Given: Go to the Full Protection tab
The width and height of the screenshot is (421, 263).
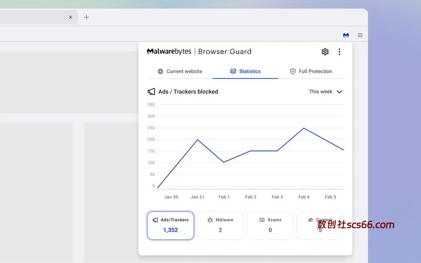Looking at the screenshot, I should (311, 72).
